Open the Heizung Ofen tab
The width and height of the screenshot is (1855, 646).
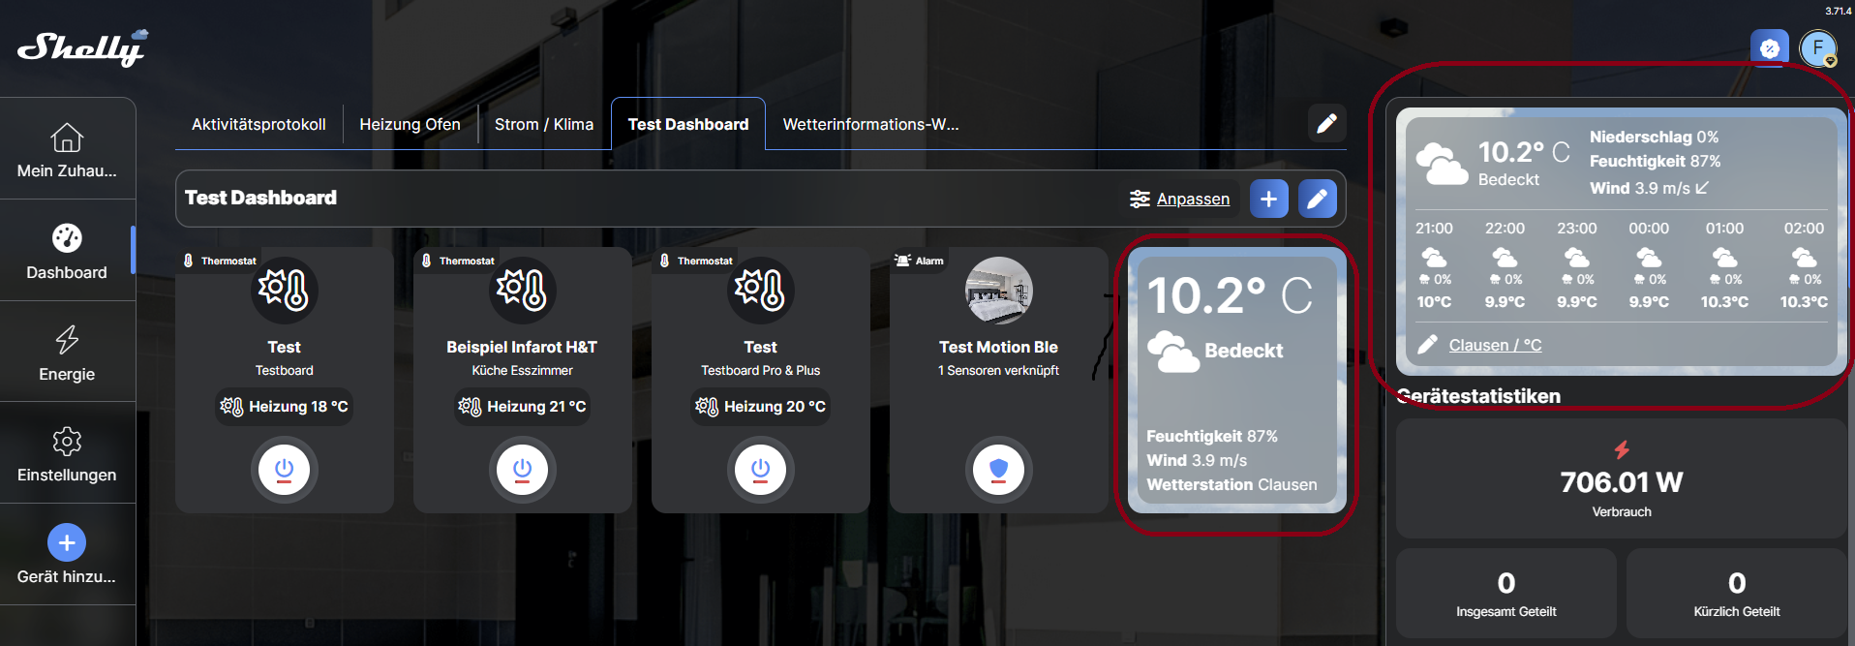click(x=410, y=124)
